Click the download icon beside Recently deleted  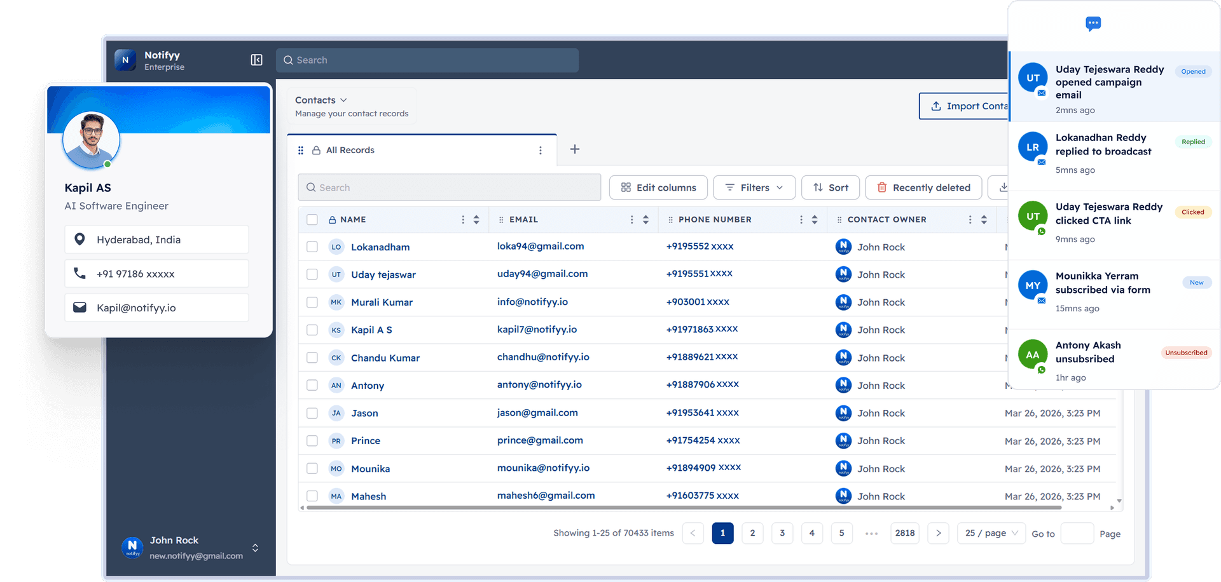(1002, 187)
